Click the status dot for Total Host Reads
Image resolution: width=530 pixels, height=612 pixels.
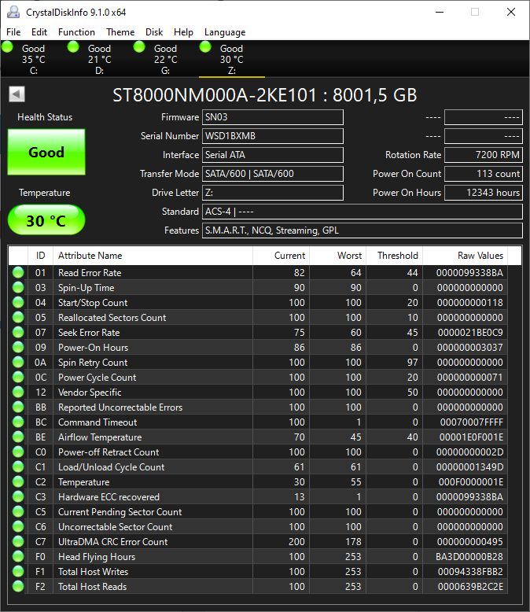[x=18, y=586]
